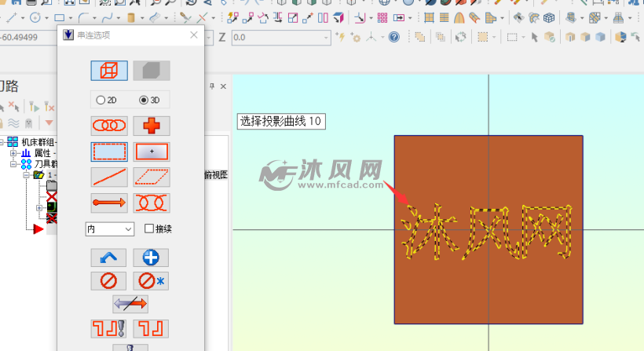Image resolution: width=644 pixels, height=351 pixels.
Task: Open chain feature options with exclamation
Action: pos(108,329)
